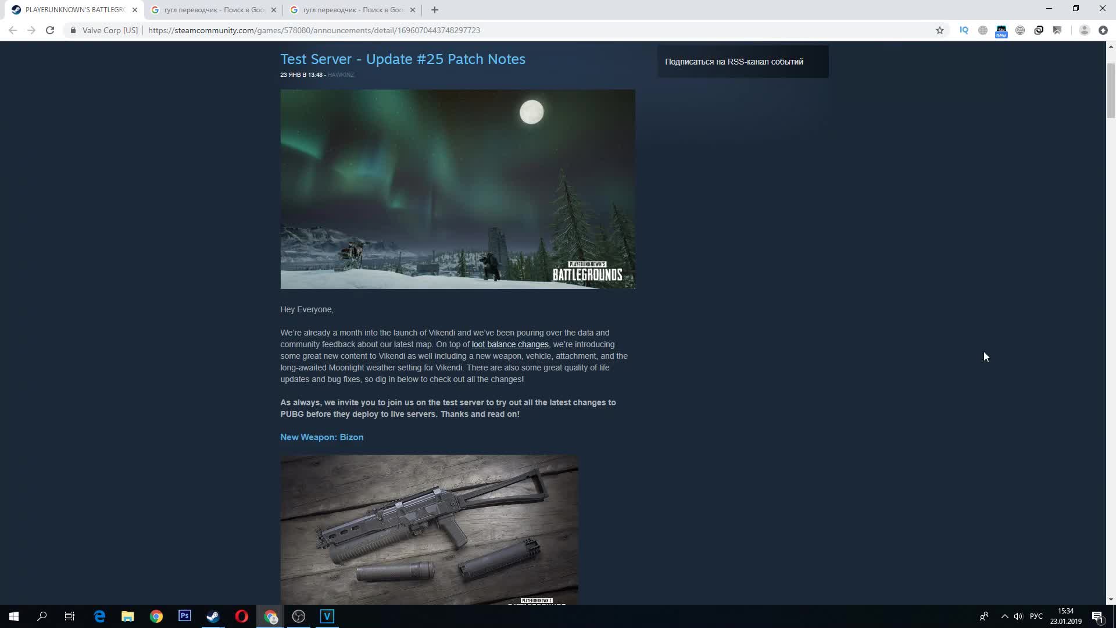This screenshot has height=628, width=1116.
Task: Open author HAWKINZ profile link
Action: click(341, 75)
